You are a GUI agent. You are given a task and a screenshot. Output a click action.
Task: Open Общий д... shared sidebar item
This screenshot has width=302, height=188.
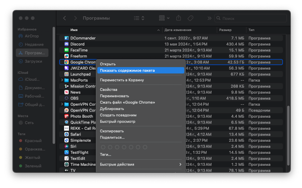(x=32, y=105)
